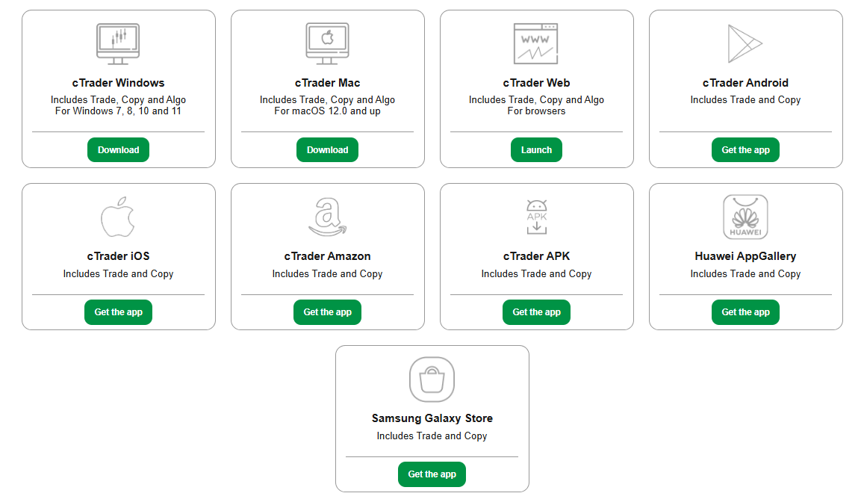Click the cTrader Web card title
Screen dimensions: 864x502
click(x=536, y=82)
